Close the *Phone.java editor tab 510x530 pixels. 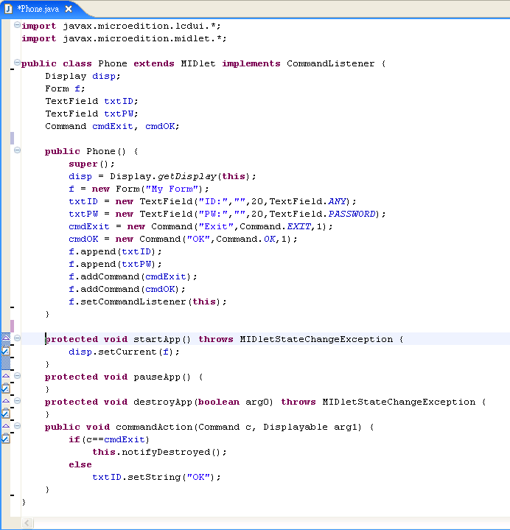coord(69,9)
